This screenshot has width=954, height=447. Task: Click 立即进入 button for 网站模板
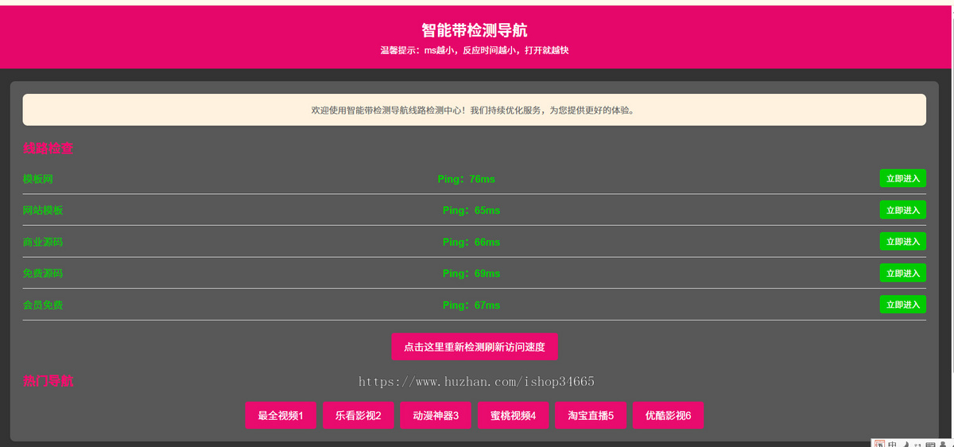(902, 210)
